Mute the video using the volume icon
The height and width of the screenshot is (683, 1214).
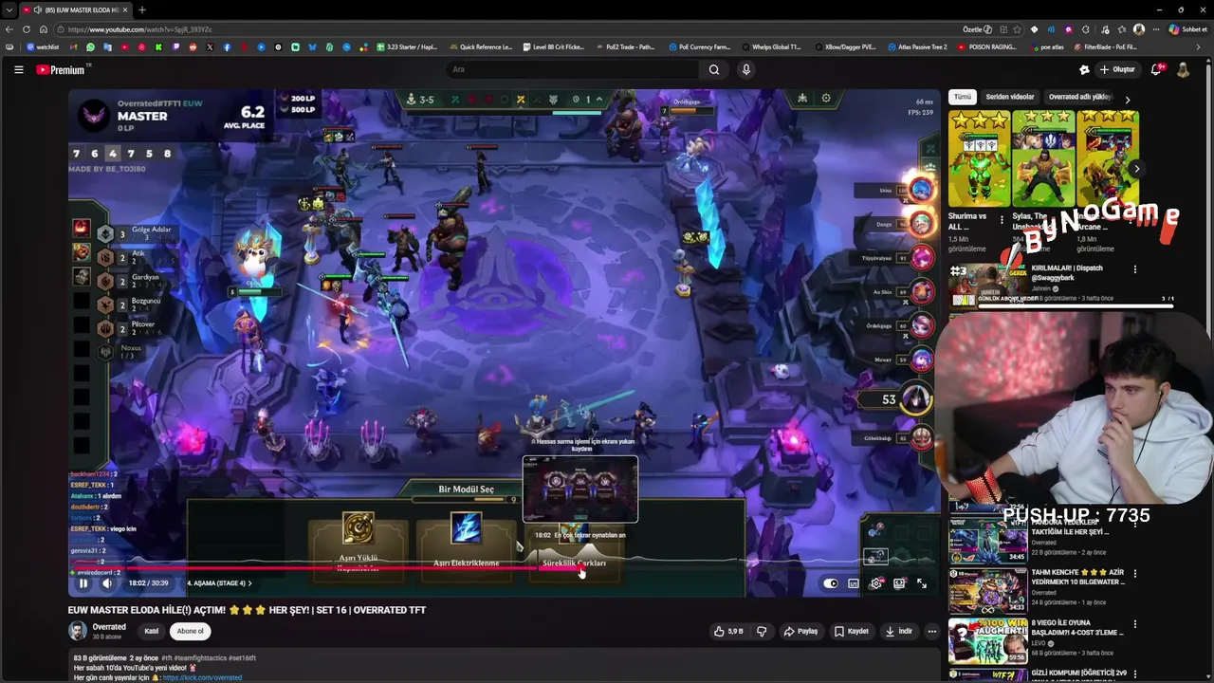click(107, 583)
